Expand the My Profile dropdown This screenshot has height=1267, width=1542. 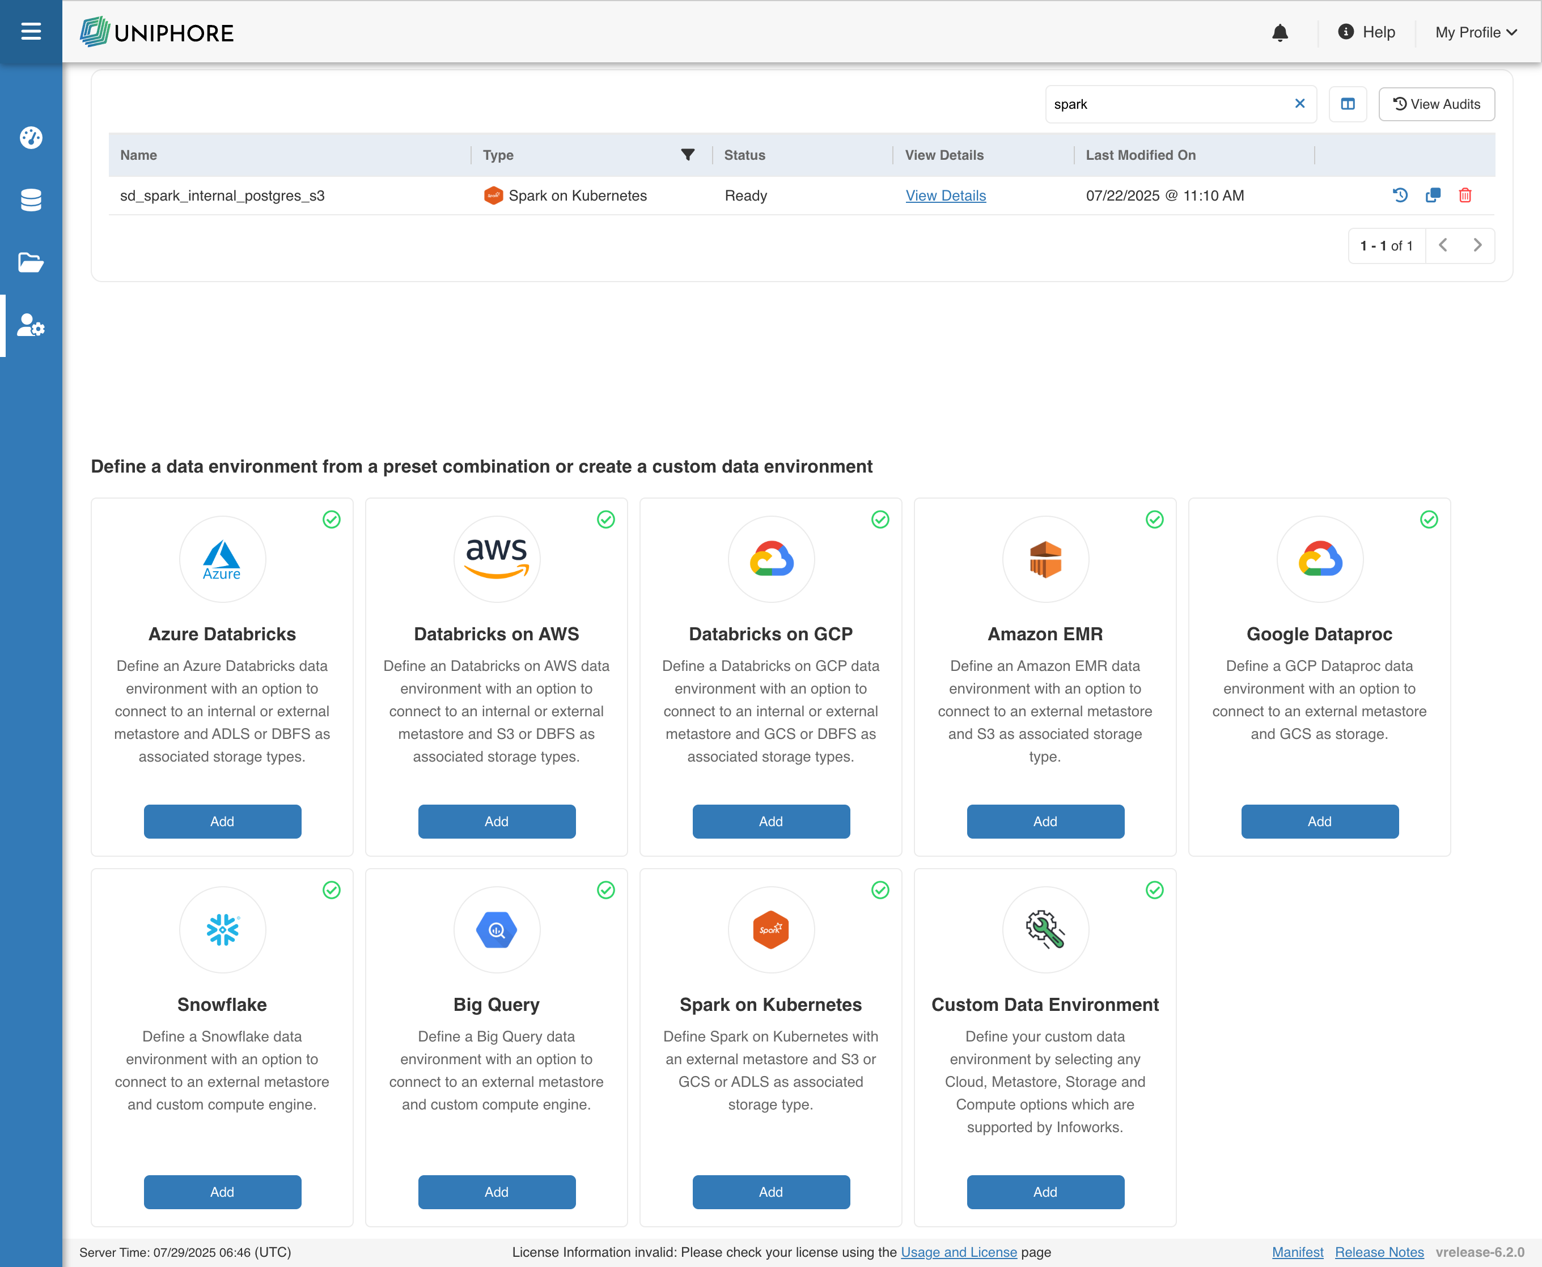point(1476,32)
